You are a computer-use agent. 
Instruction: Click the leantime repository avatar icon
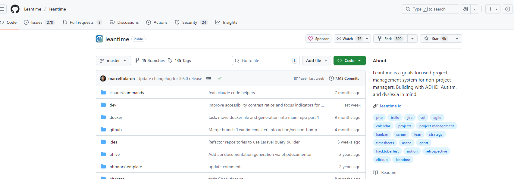pyautogui.click(x=99, y=39)
